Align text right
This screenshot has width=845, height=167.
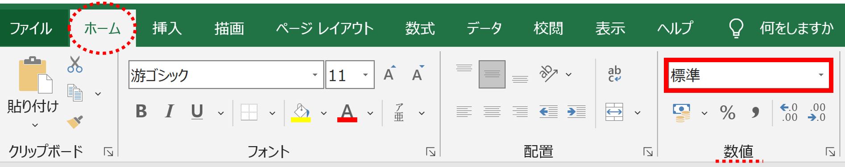pos(520,111)
